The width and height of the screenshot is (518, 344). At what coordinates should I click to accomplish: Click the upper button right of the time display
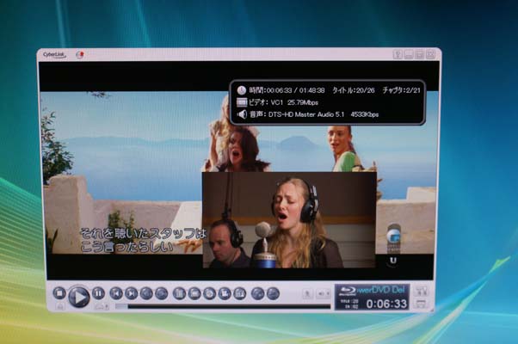(422, 292)
